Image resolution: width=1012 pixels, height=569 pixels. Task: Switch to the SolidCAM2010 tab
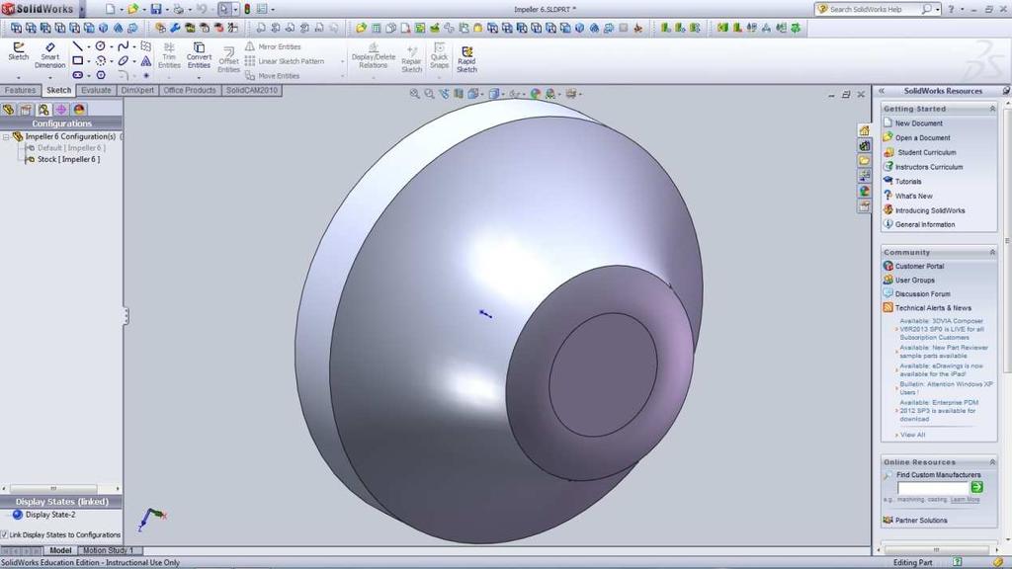pyautogui.click(x=252, y=90)
